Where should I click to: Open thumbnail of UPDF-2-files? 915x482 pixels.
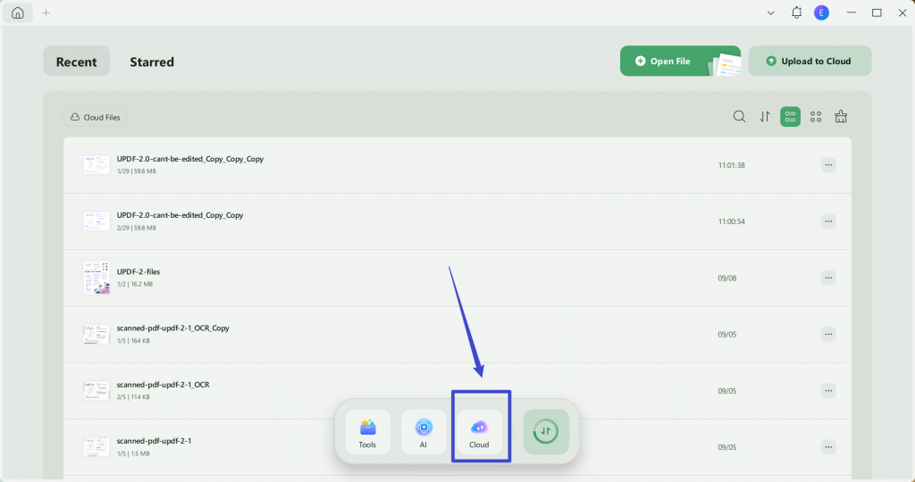click(x=97, y=278)
